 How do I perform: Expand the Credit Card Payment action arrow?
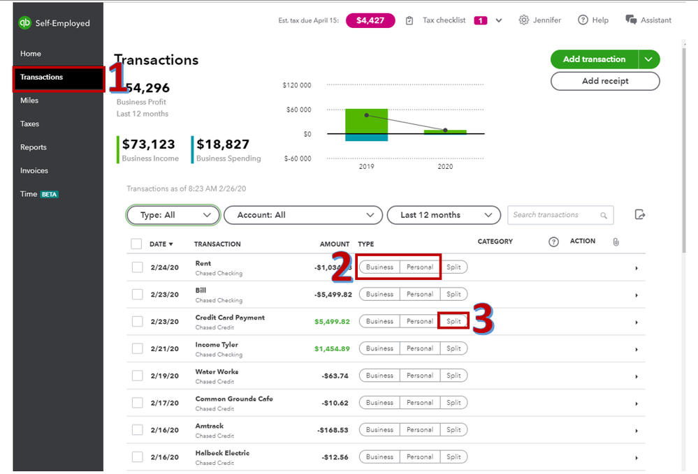[x=637, y=323]
